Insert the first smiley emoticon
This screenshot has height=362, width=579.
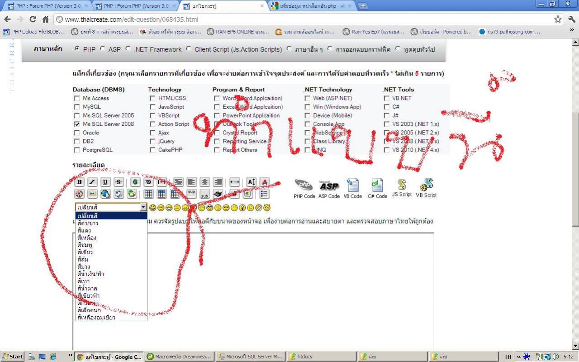(x=153, y=208)
